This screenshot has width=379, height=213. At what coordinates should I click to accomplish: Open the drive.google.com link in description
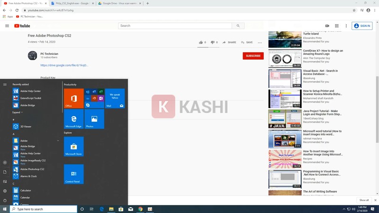(x=64, y=65)
